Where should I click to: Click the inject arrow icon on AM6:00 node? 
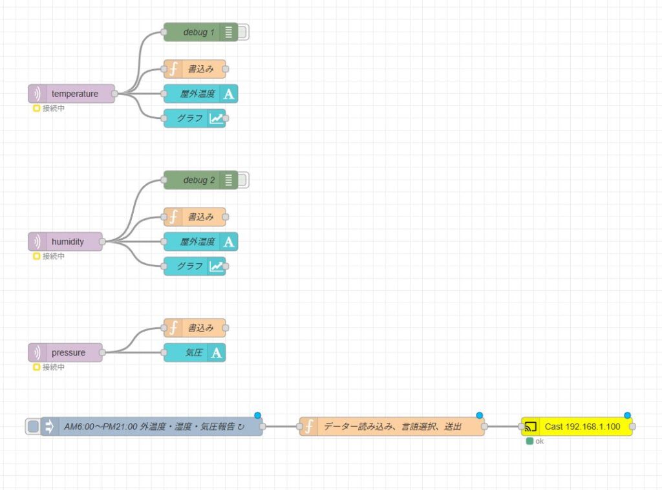coord(49,427)
